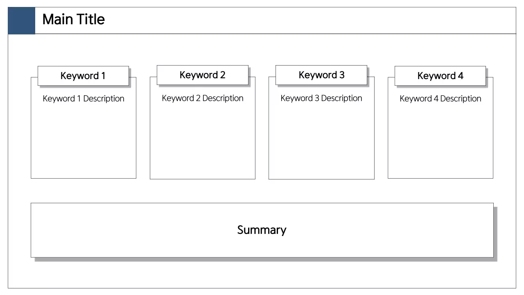This screenshot has height=295, width=524.
Task: Click the Keyword 2 heading box
Action: click(x=202, y=75)
